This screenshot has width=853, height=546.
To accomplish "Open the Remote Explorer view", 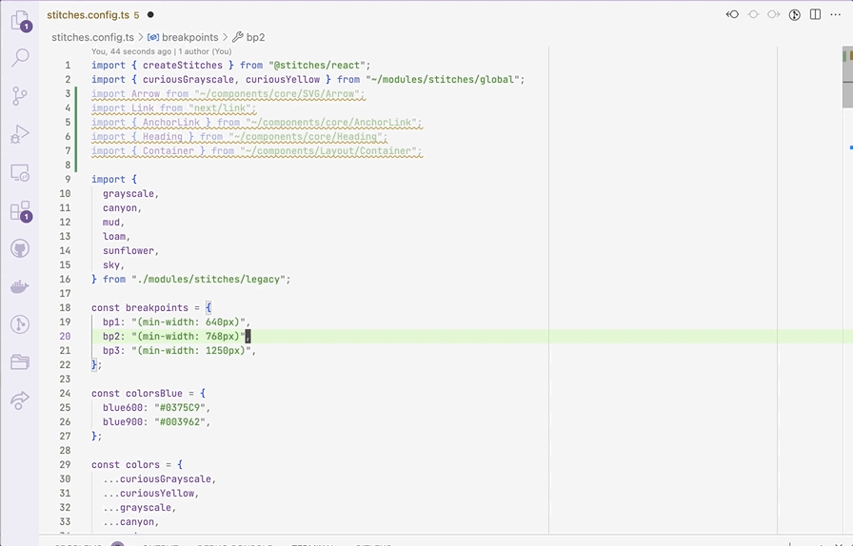I will click(x=19, y=172).
